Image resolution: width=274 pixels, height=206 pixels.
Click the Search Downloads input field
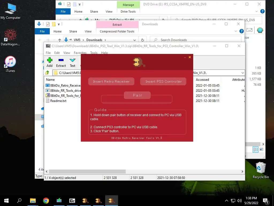pos(196,40)
